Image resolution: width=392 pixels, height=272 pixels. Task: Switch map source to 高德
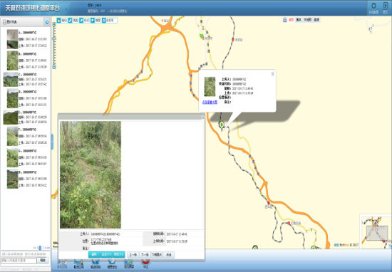(316, 20)
